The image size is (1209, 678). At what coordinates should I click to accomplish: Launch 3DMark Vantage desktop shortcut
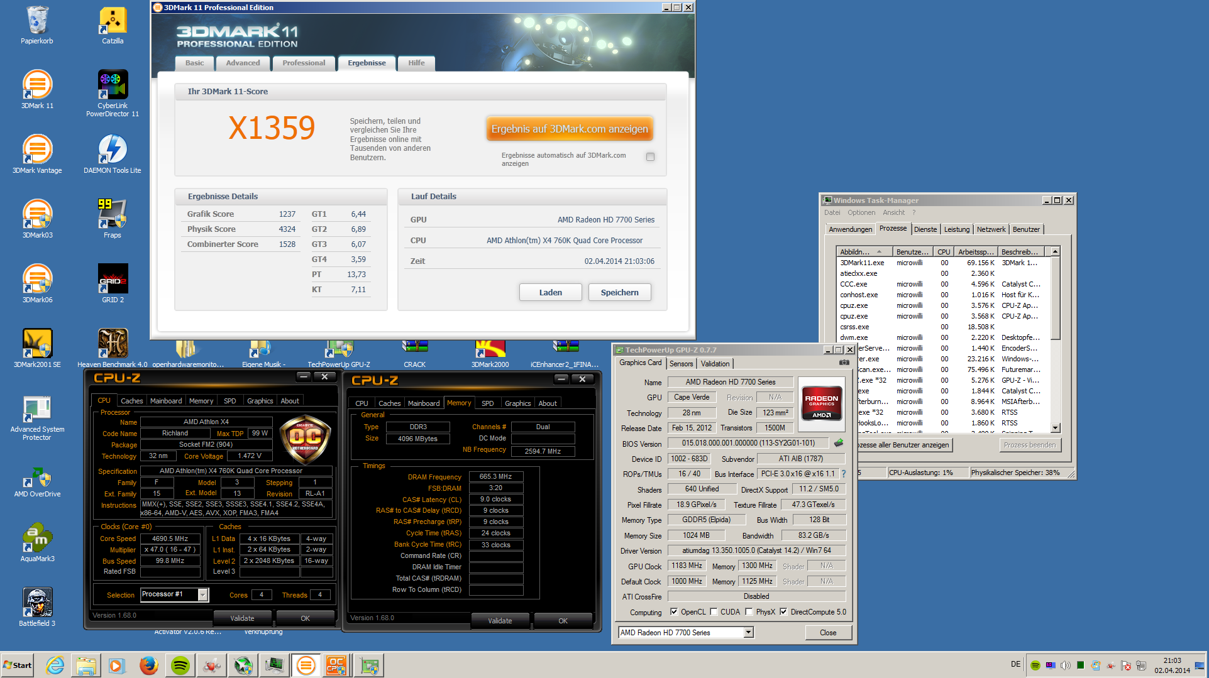[37, 155]
